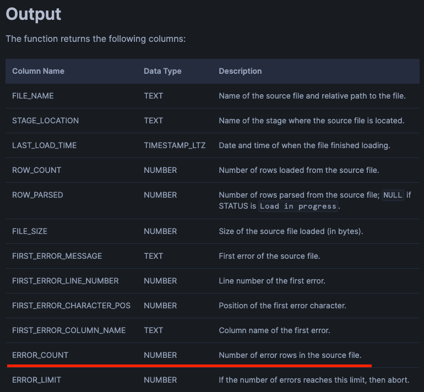Click the TIMESTAMP_LTZ data type cell
Screen dimensions: 424x392
(x=176, y=145)
